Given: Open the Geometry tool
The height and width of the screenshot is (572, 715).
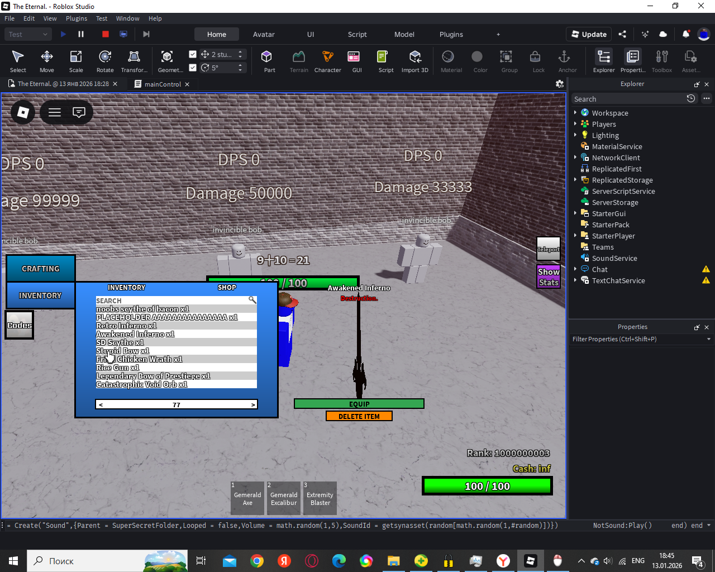Looking at the screenshot, I should tap(170, 61).
